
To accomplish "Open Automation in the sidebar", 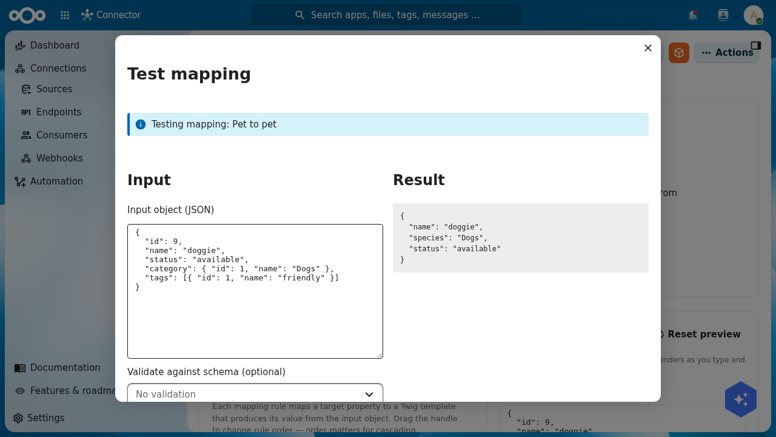I will pos(56,181).
